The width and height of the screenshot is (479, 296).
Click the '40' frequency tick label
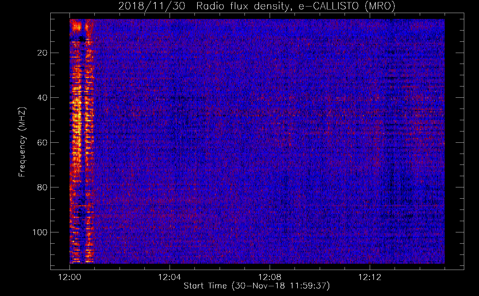coord(42,98)
